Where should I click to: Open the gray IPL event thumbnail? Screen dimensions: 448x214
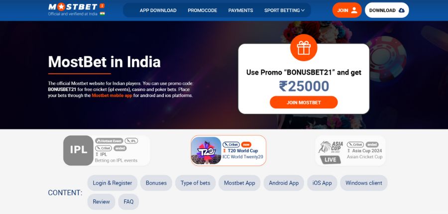tap(78, 150)
